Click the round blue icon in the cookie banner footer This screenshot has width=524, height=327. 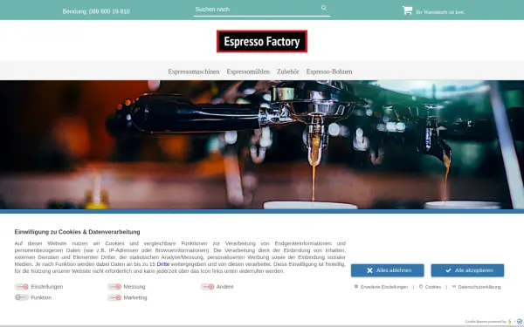520,322
